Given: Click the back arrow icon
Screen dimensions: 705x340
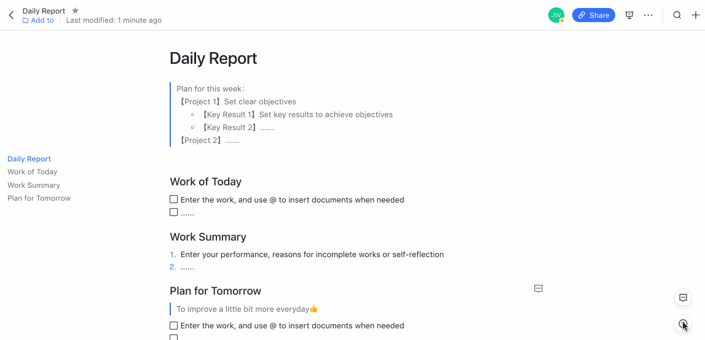Looking at the screenshot, I should click(x=11, y=15).
